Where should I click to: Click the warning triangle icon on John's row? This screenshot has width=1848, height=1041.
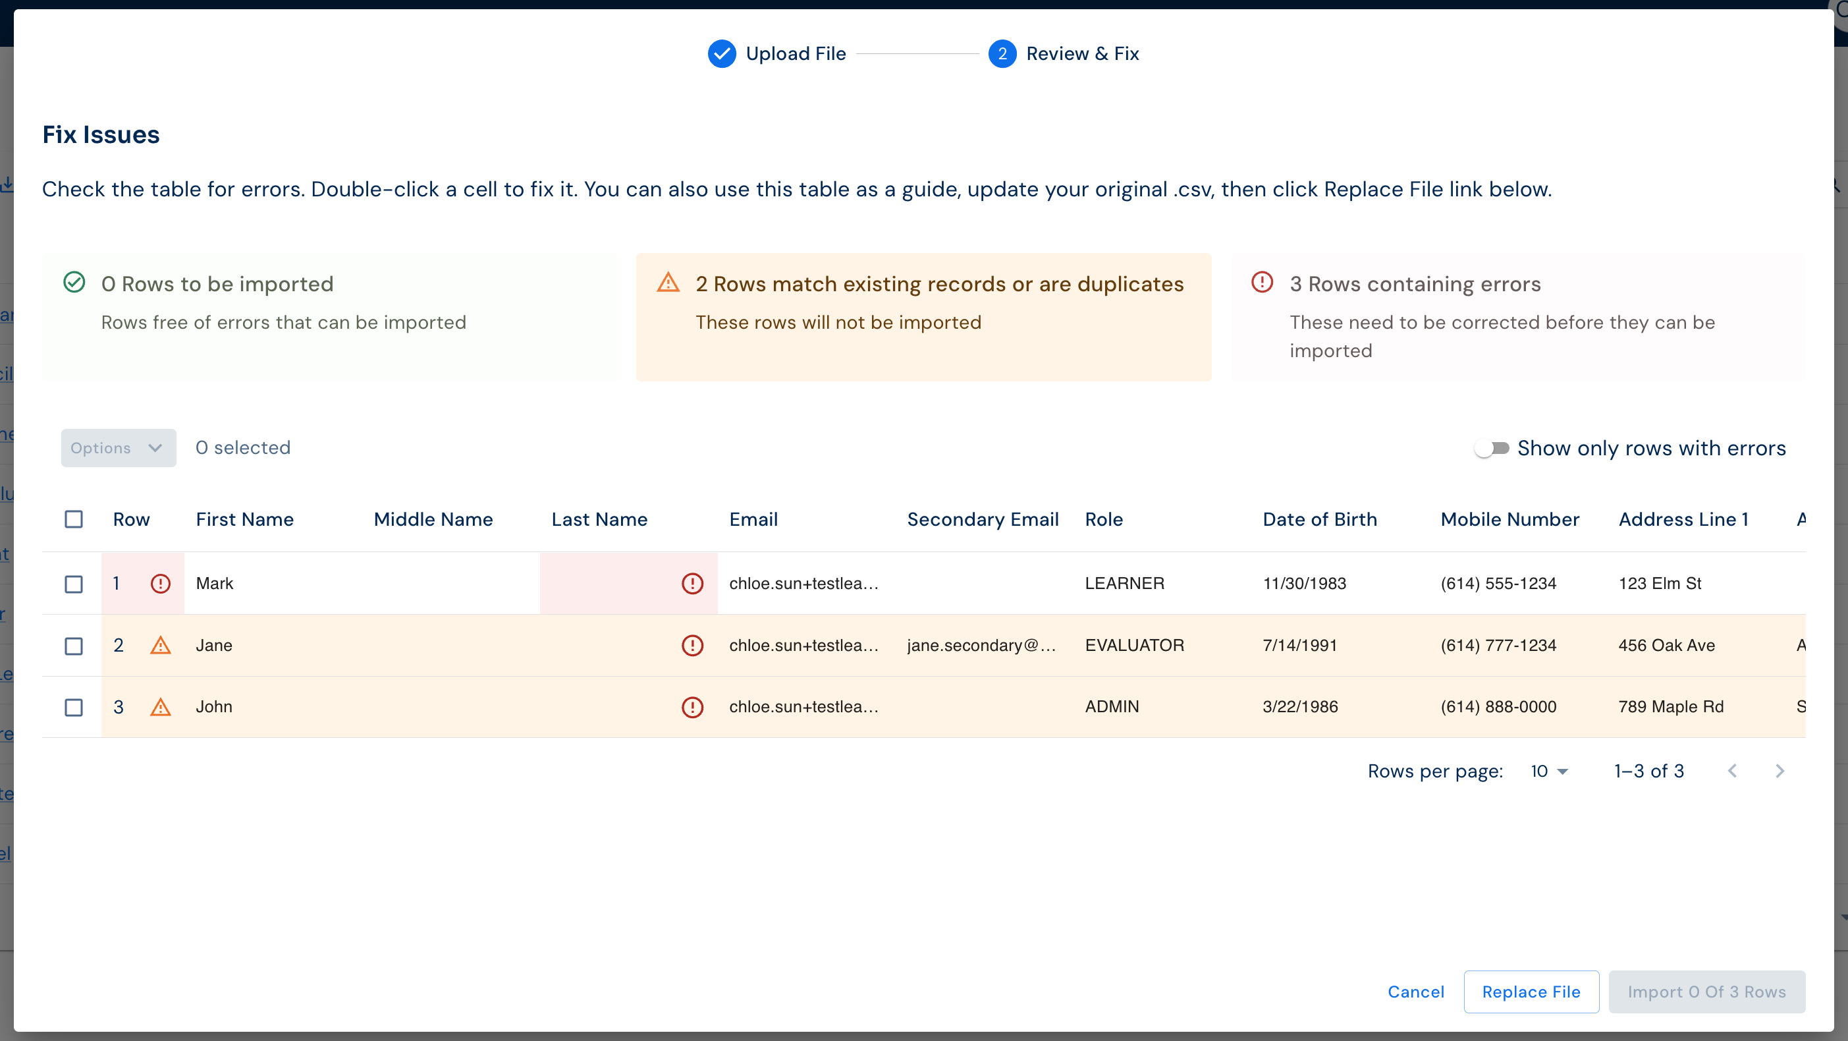point(160,707)
